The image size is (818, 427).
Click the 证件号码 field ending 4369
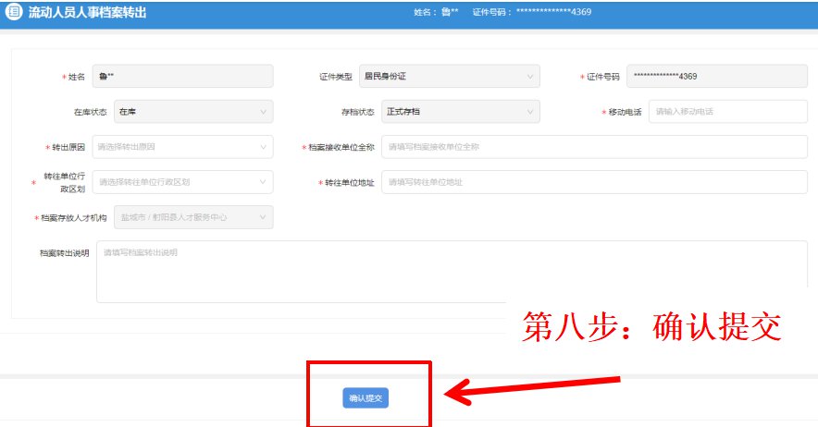click(717, 76)
